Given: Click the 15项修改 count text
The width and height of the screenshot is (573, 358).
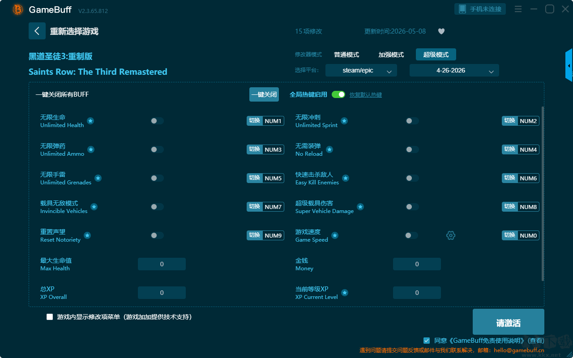Looking at the screenshot, I should [308, 31].
